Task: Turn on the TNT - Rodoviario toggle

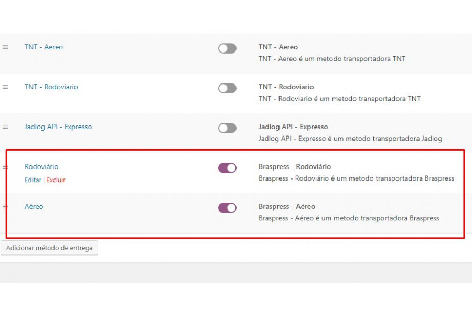Action: tap(227, 88)
